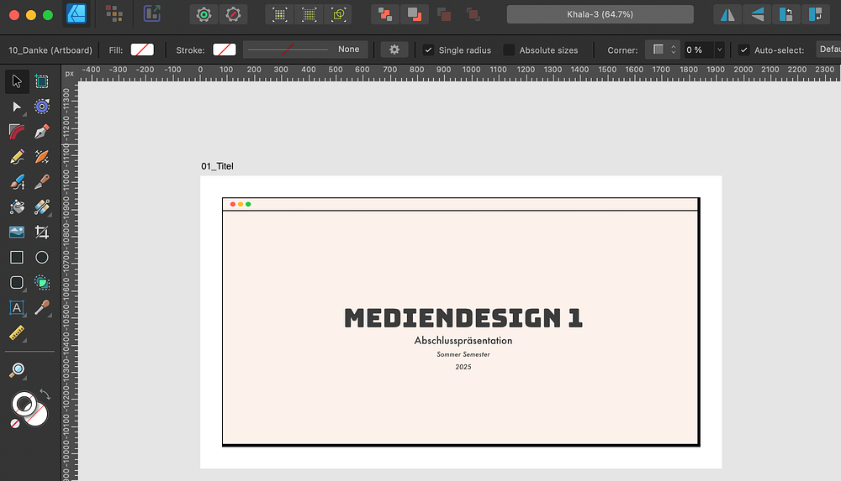Click flip horizontal icon
The height and width of the screenshot is (481, 841).
727,14
